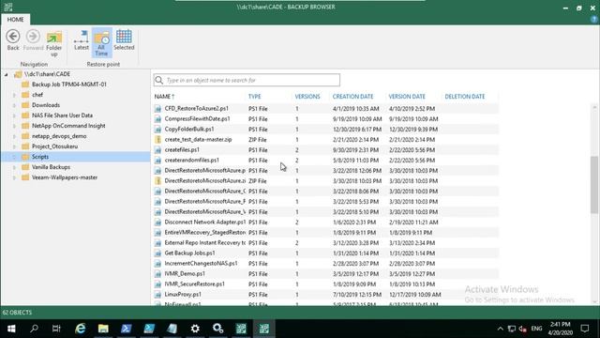Collapse the \\dc1\share\CADE root node
This screenshot has width=600, height=338.
tap(7, 74)
